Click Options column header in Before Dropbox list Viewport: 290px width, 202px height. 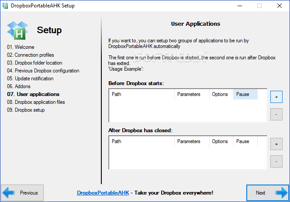coord(221,94)
